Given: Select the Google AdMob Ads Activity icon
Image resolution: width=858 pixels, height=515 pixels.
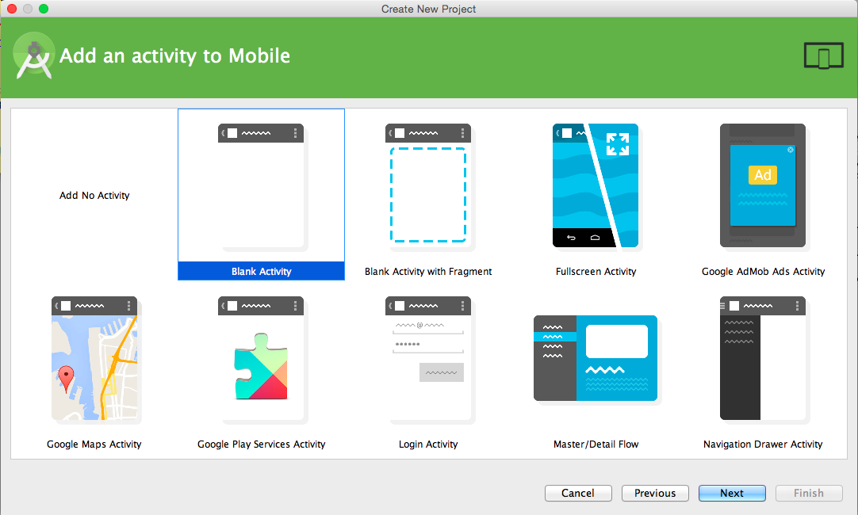Looking at the screenshot, I should tap(763, 185).
